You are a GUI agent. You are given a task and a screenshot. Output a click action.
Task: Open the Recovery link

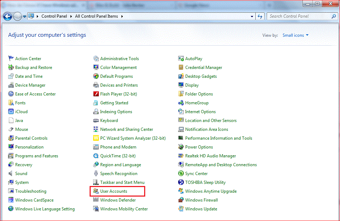[24, 165]
